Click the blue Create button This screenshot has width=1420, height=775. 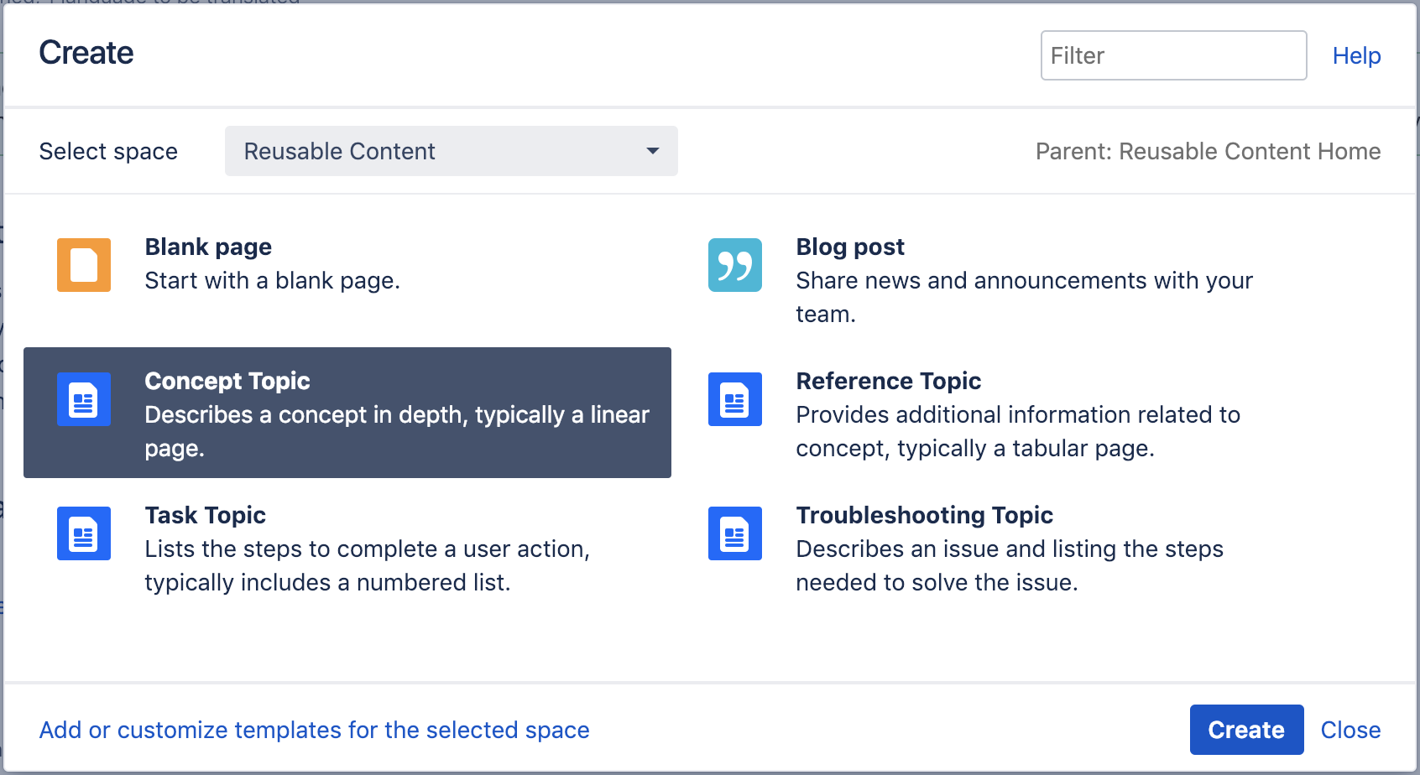(1246, 730)
